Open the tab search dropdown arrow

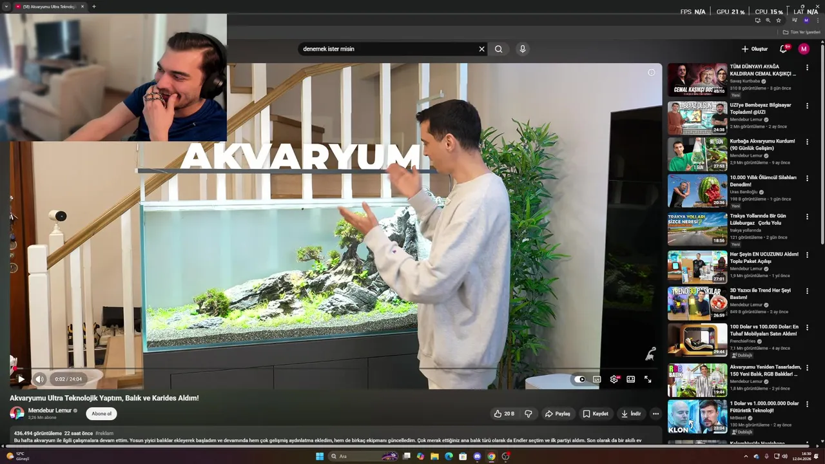click(6, 6)
